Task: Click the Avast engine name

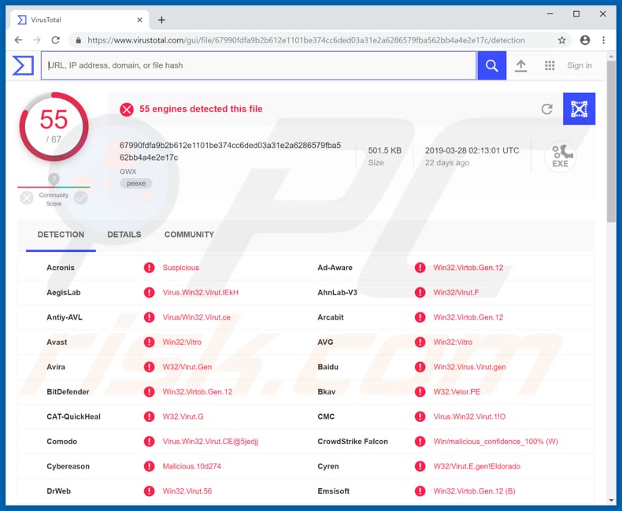Action: (x=57, y=343)
